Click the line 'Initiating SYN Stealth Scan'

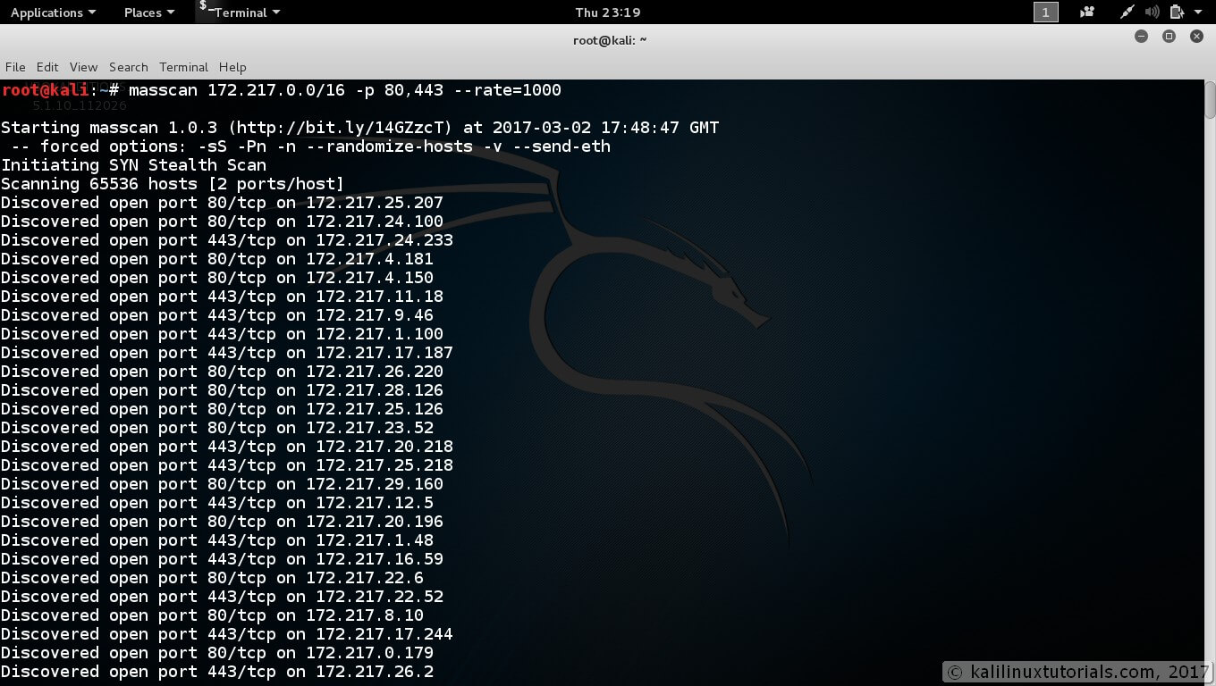[133, 165]
